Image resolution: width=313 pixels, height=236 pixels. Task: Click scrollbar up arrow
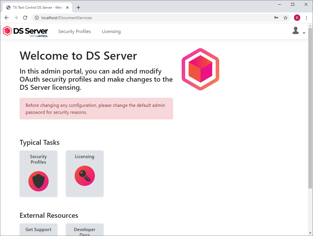click(x=310, y=26)
